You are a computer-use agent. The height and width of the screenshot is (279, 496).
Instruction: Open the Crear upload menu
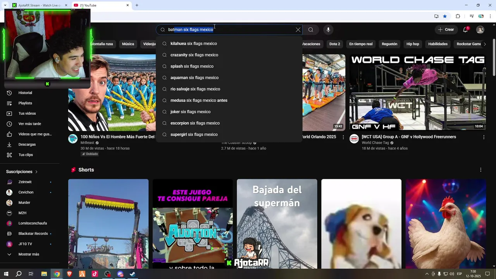pyautogui.click(x=446, y=29)
